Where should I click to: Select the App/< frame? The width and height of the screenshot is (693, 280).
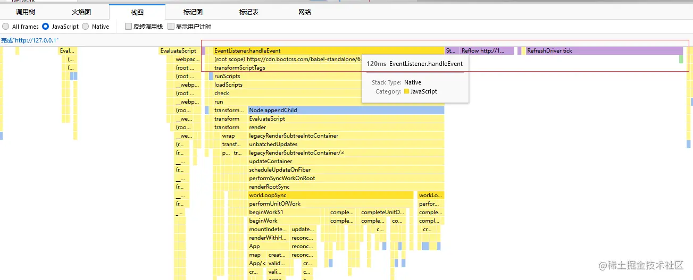pyautogui.click(x=257, y=264)
